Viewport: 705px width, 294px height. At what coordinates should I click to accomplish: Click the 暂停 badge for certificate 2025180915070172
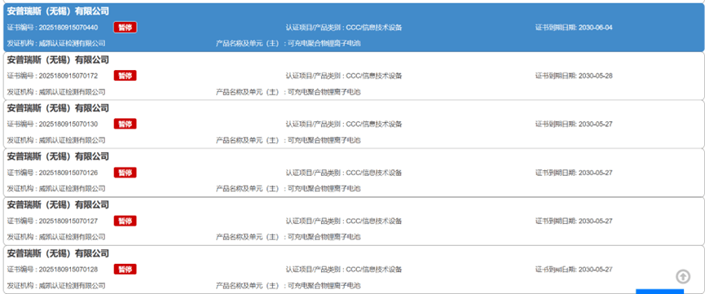pos(125,76)
